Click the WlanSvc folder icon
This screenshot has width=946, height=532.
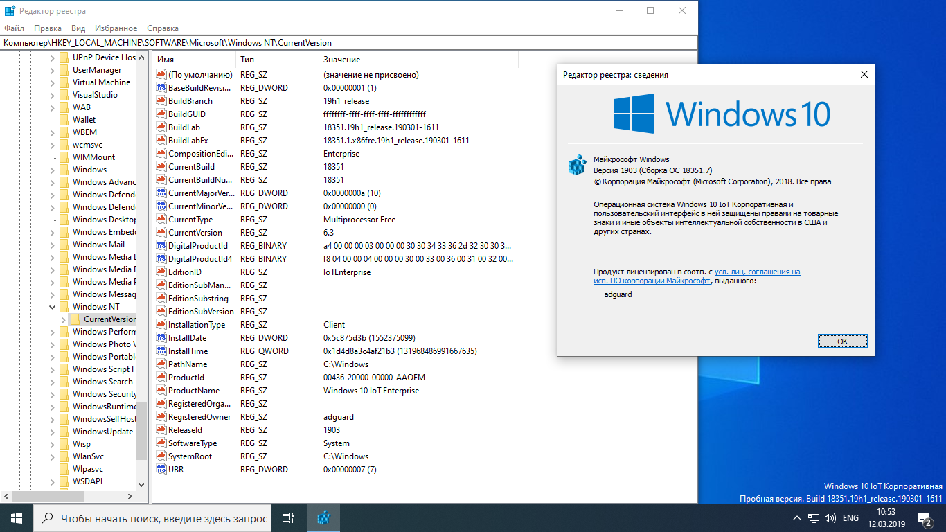[x=64, y=456]
